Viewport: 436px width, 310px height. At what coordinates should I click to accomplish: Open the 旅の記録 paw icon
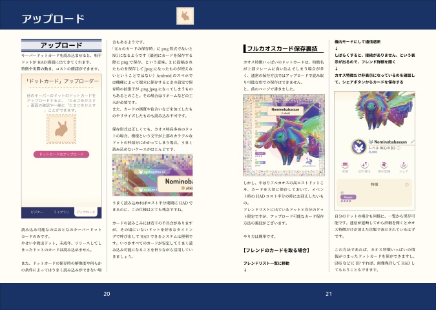[x=384, y=164]
